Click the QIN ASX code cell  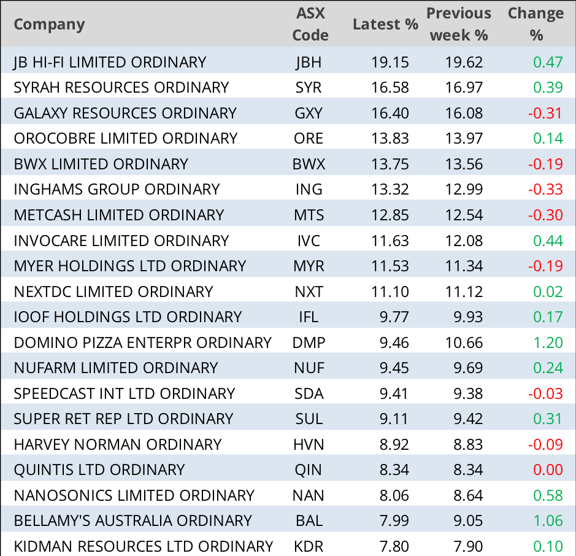tap(309, 469)
